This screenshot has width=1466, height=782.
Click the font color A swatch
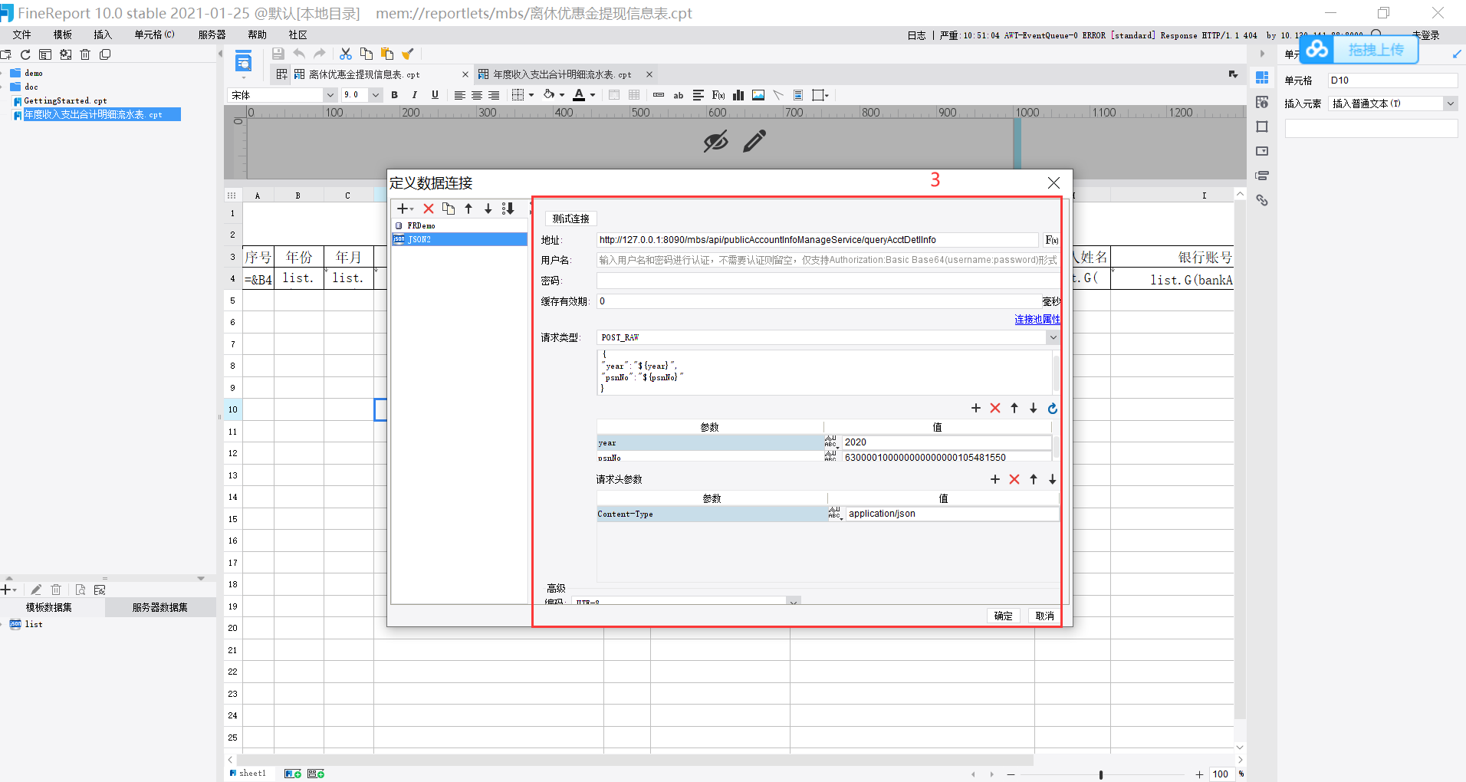(579, 95)
